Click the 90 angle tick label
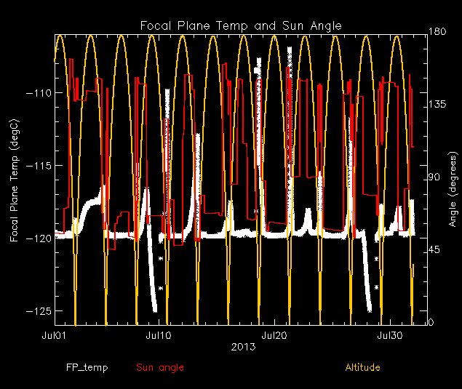The height and width of the screenshot is (389, 462). click(x=435, y=178)
